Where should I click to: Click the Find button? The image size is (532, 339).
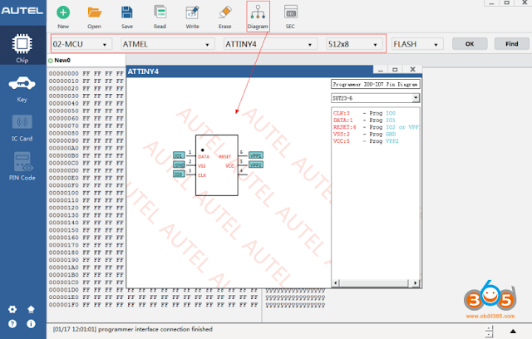pyautogui.click(x=512, y=44)
